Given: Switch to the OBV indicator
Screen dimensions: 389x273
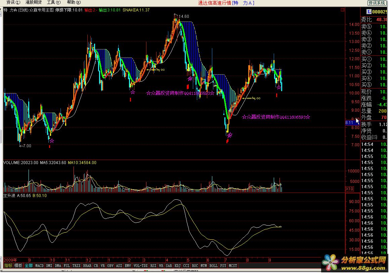Looking at the screenshot, I should click(111, 266).
